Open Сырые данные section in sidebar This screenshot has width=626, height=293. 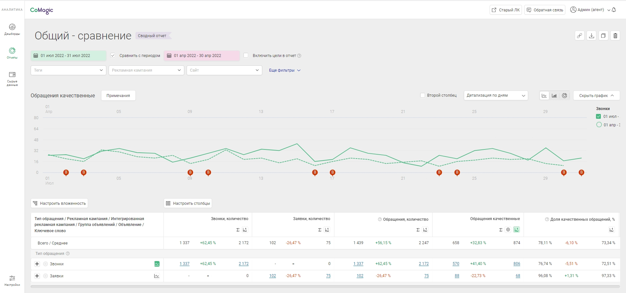12,79
